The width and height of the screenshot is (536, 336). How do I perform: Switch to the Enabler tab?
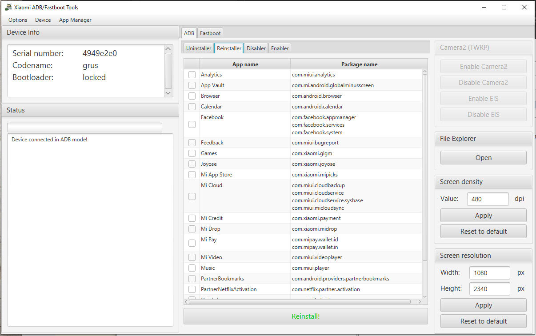[280, 48]
